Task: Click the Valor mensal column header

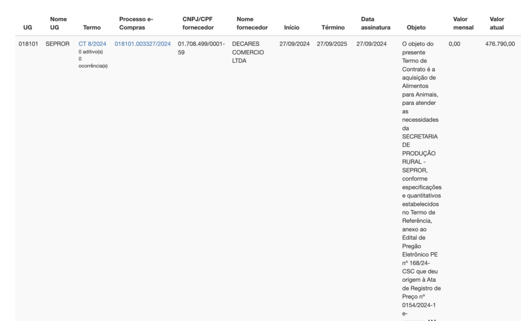Action: [x=463, y=23]
